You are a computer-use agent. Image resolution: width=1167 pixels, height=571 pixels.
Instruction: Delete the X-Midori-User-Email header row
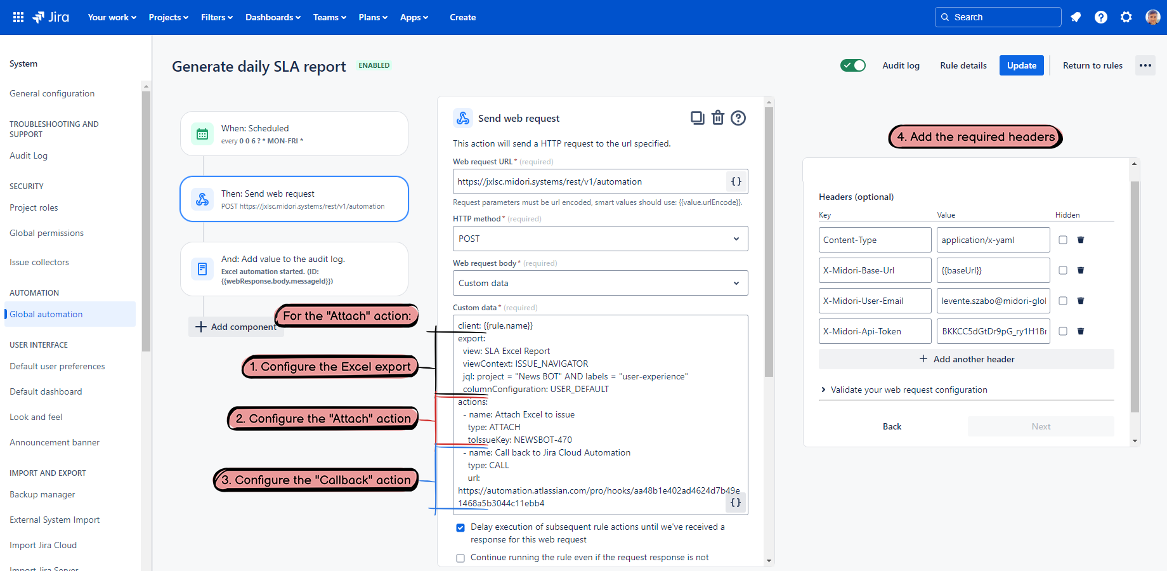point(1081,301)
